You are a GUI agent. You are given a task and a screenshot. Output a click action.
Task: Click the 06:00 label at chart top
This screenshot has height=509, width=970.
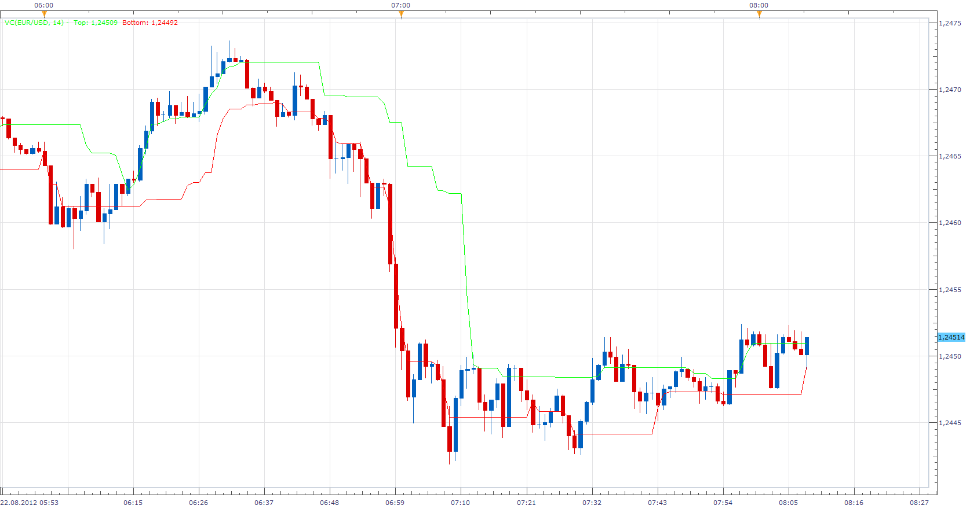pyautogui.click(x=44, y=5)
